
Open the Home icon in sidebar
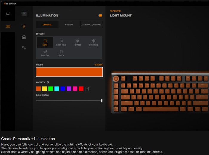pyautogui.click(x=8, y=14)
